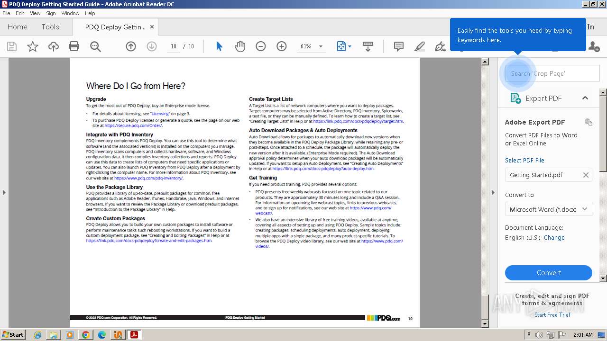Click the share with others person icon
607x341 pixels.
[593, 46]
